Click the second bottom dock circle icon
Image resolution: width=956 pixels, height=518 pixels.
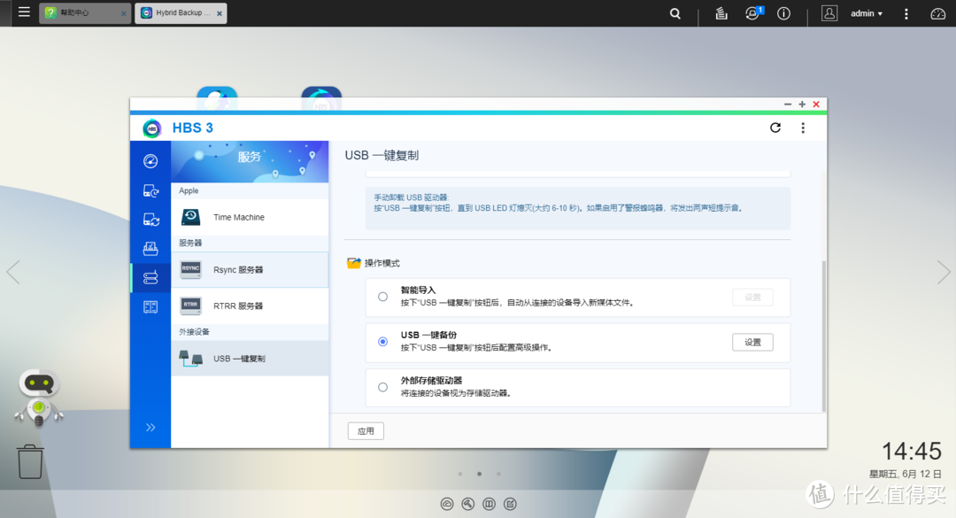pos(467,504)
